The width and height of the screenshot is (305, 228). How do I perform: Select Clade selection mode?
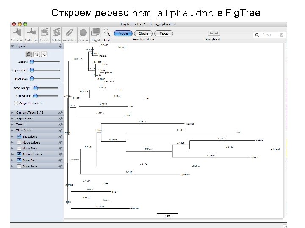(143, 33)
